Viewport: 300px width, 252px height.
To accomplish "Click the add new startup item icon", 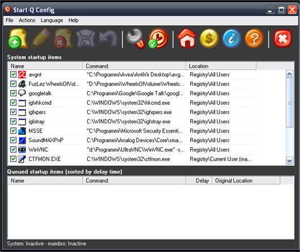I will pos(18,39).
